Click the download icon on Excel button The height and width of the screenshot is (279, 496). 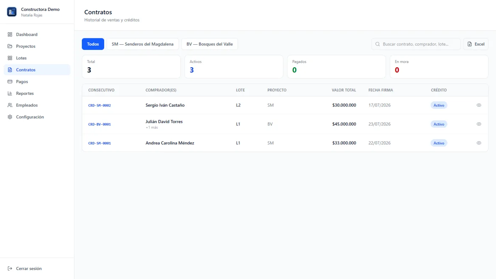pyautogui.click(x=470, y=44)
